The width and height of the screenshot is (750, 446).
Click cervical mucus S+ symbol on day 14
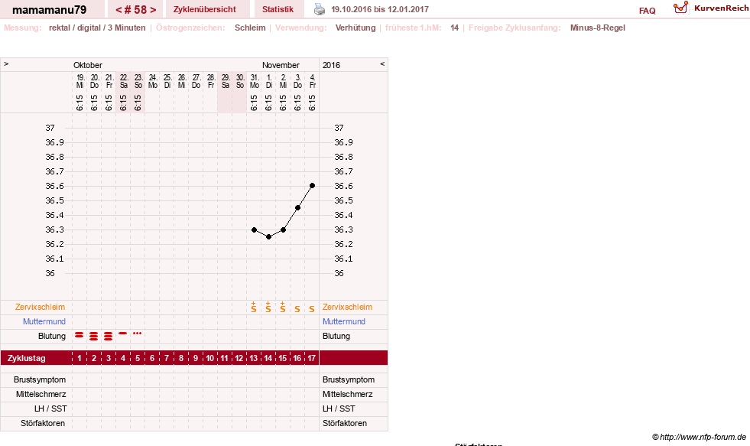pos(268,308)
